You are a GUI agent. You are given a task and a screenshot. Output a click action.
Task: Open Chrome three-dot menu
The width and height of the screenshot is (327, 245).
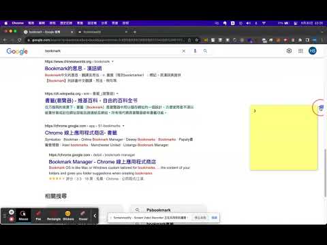(x=322, y=40)
